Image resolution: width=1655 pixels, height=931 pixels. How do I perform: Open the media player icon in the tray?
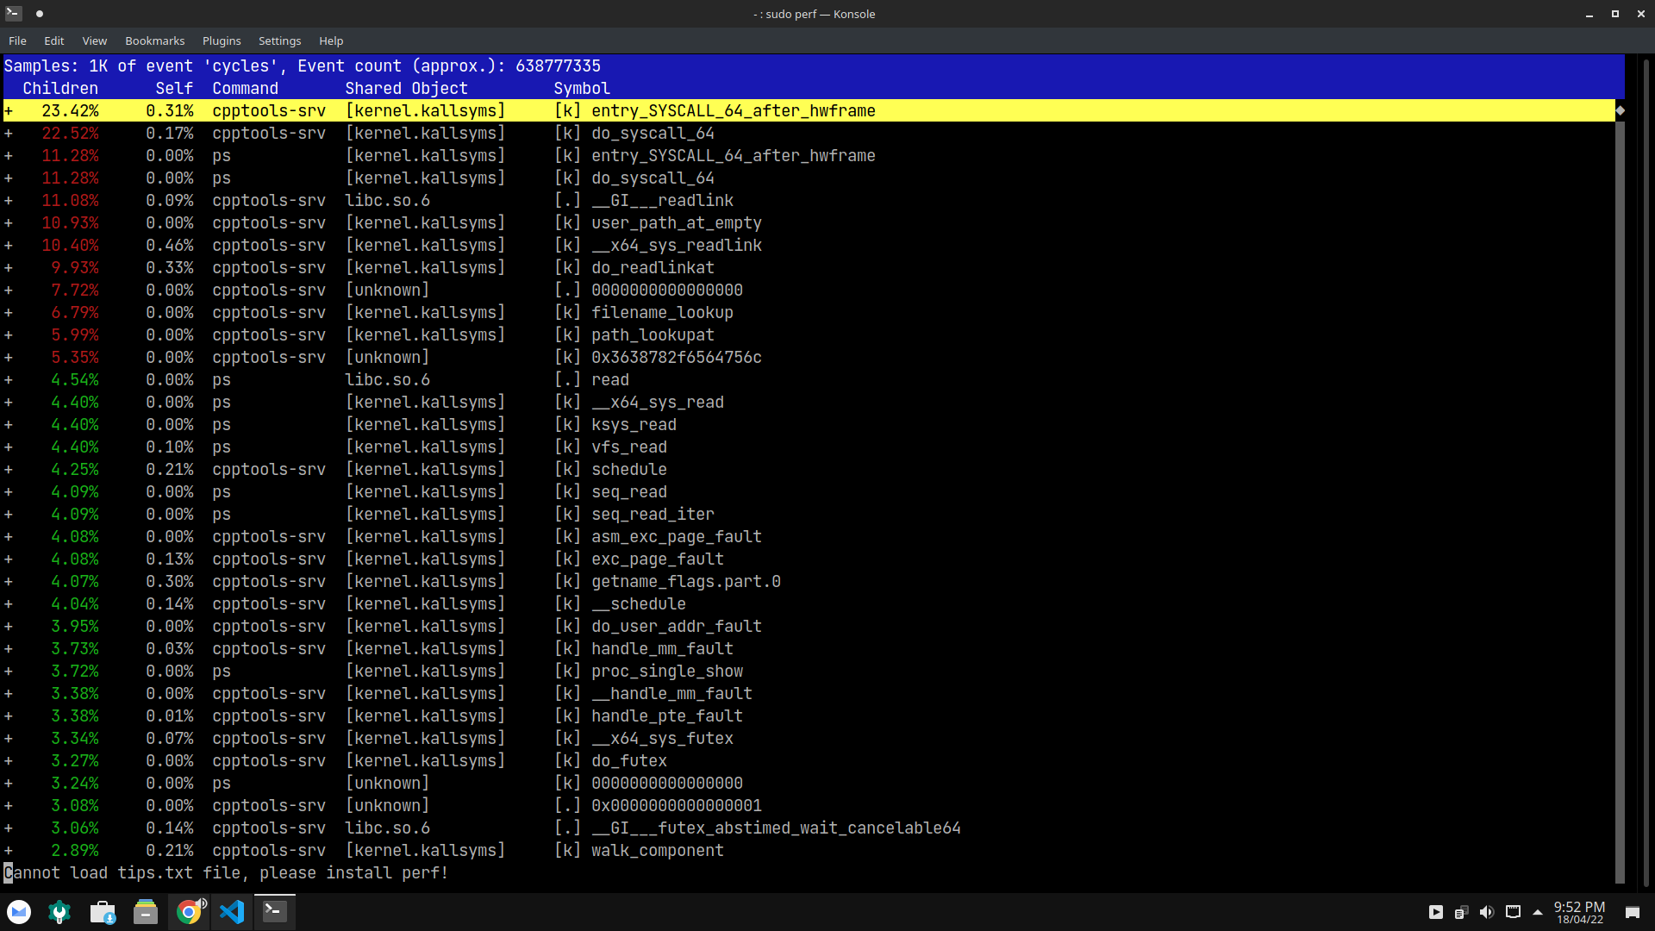pyautogui.click(x=1436, y=912)
